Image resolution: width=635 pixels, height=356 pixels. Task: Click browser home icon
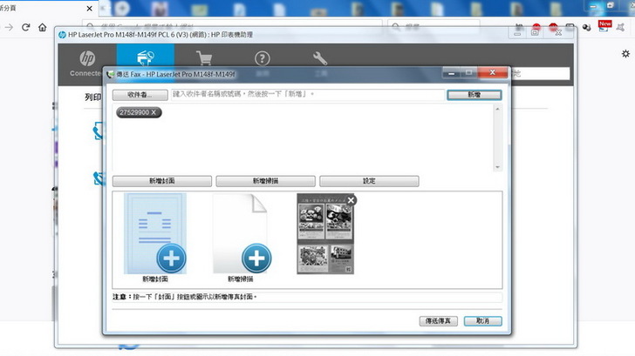coord(42,27)
